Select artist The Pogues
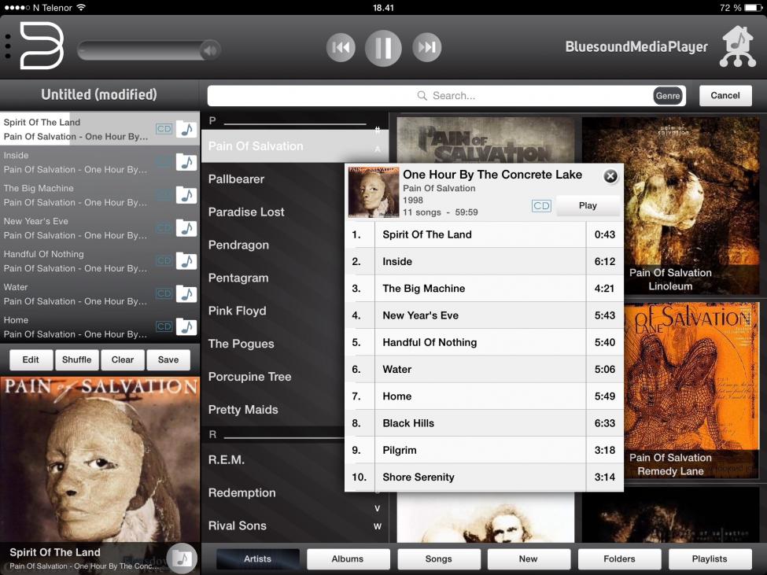767x575 pixels. tap(273, 344)
